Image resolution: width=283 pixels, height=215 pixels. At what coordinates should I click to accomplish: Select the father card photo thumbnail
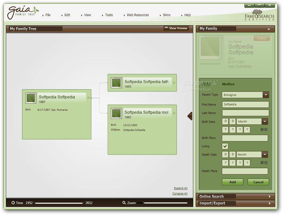[116, 83]
